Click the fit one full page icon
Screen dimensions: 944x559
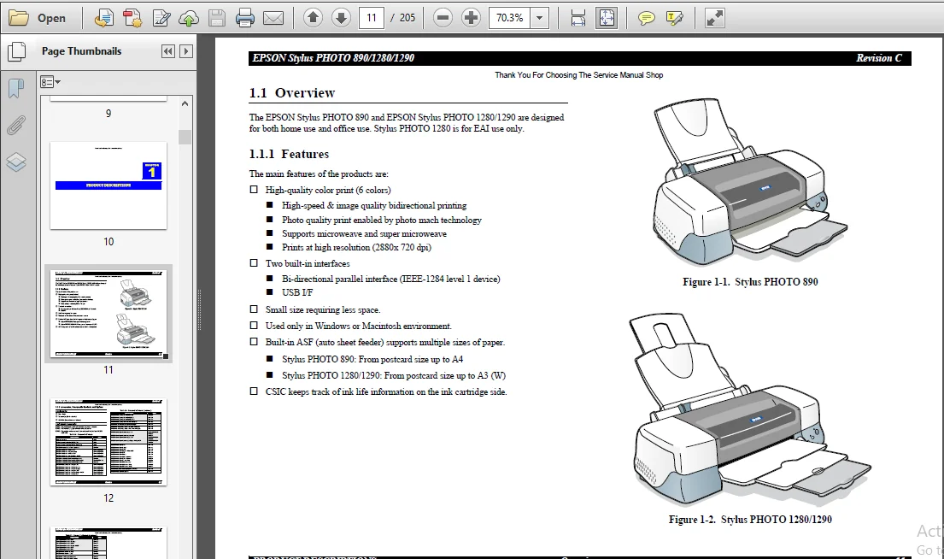pyautogui.click(x=607, y=18)
